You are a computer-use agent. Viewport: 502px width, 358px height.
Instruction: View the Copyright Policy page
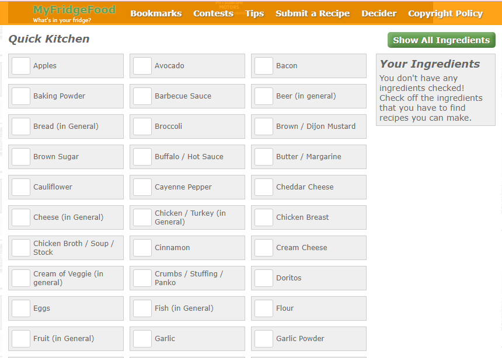pyautogui.click(x=445, y=13)
